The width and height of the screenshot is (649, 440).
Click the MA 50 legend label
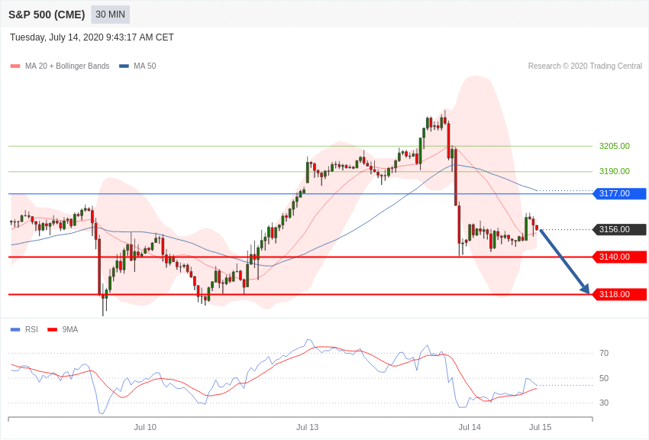click(x=145, y=66)
